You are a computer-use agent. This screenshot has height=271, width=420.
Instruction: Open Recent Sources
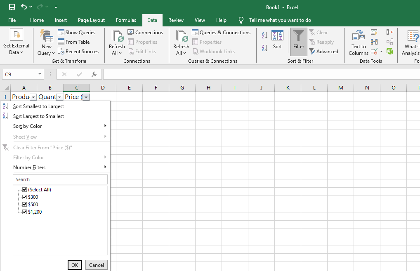[x=78, y=51]
